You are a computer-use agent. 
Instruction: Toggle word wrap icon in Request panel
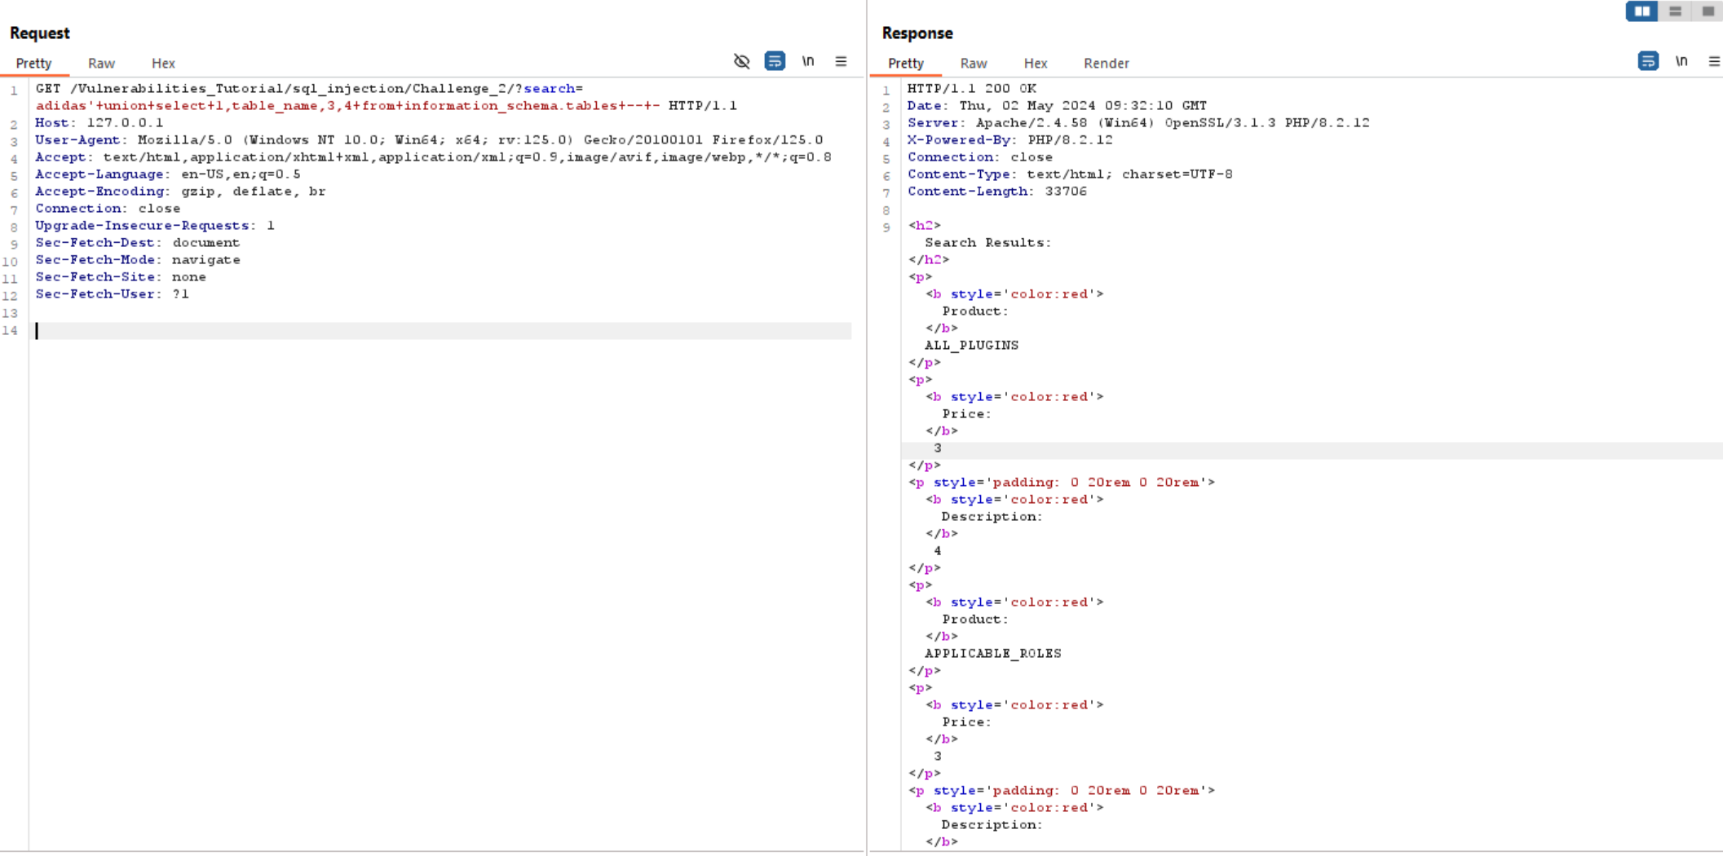tap(775, 61)
